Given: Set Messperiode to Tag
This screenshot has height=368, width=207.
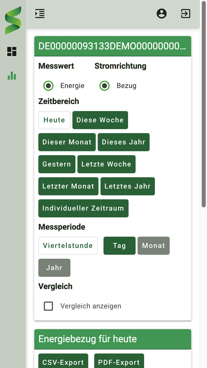Looking at the screenshot, I should pyautogui.click(x=120, y=246).
